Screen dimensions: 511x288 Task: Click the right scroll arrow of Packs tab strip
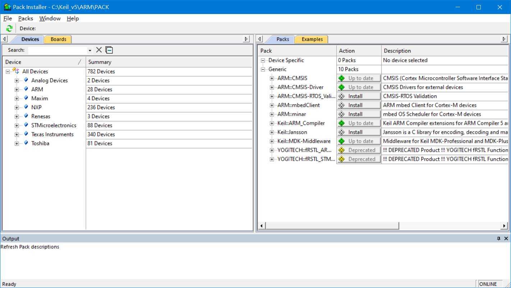pos(504,39)
